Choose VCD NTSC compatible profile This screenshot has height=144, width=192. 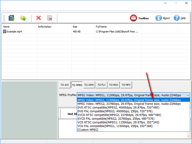click(133, 122)
